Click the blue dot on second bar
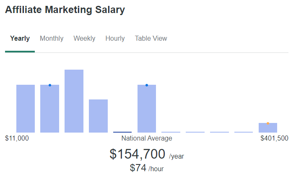 coord(50,85)
